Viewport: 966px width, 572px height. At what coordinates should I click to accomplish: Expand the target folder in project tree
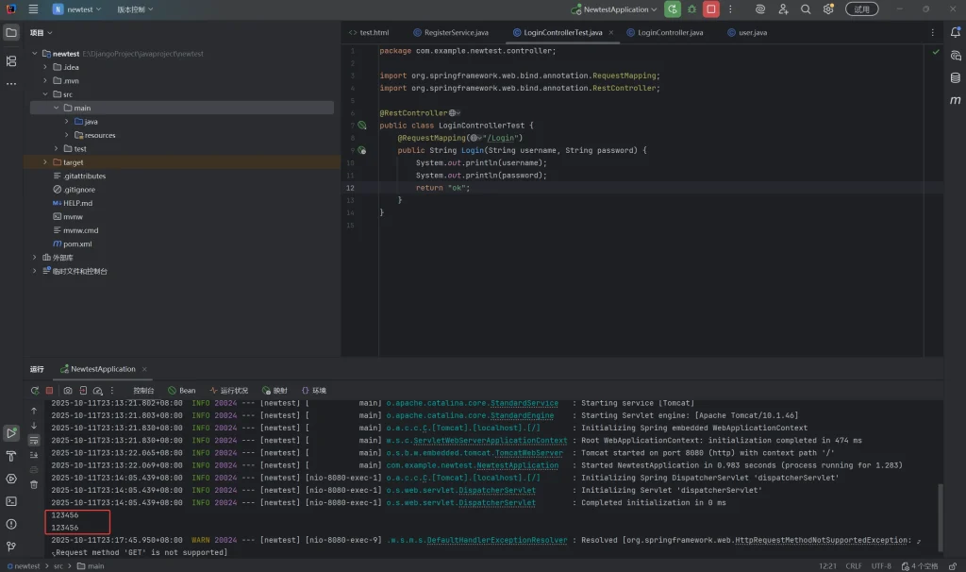pos(44,162)
